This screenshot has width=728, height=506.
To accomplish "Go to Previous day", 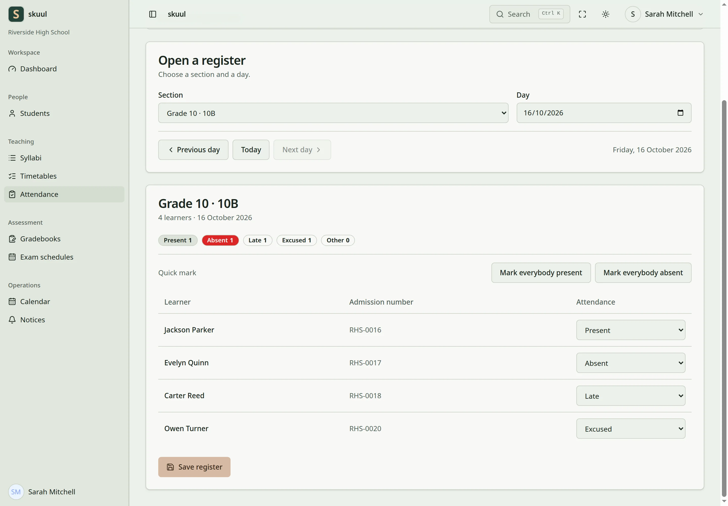I will pyautogui.click(x=193, y=150).
